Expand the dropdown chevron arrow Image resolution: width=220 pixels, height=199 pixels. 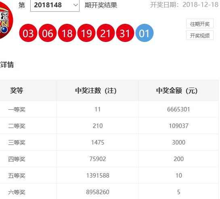(75, 5)
